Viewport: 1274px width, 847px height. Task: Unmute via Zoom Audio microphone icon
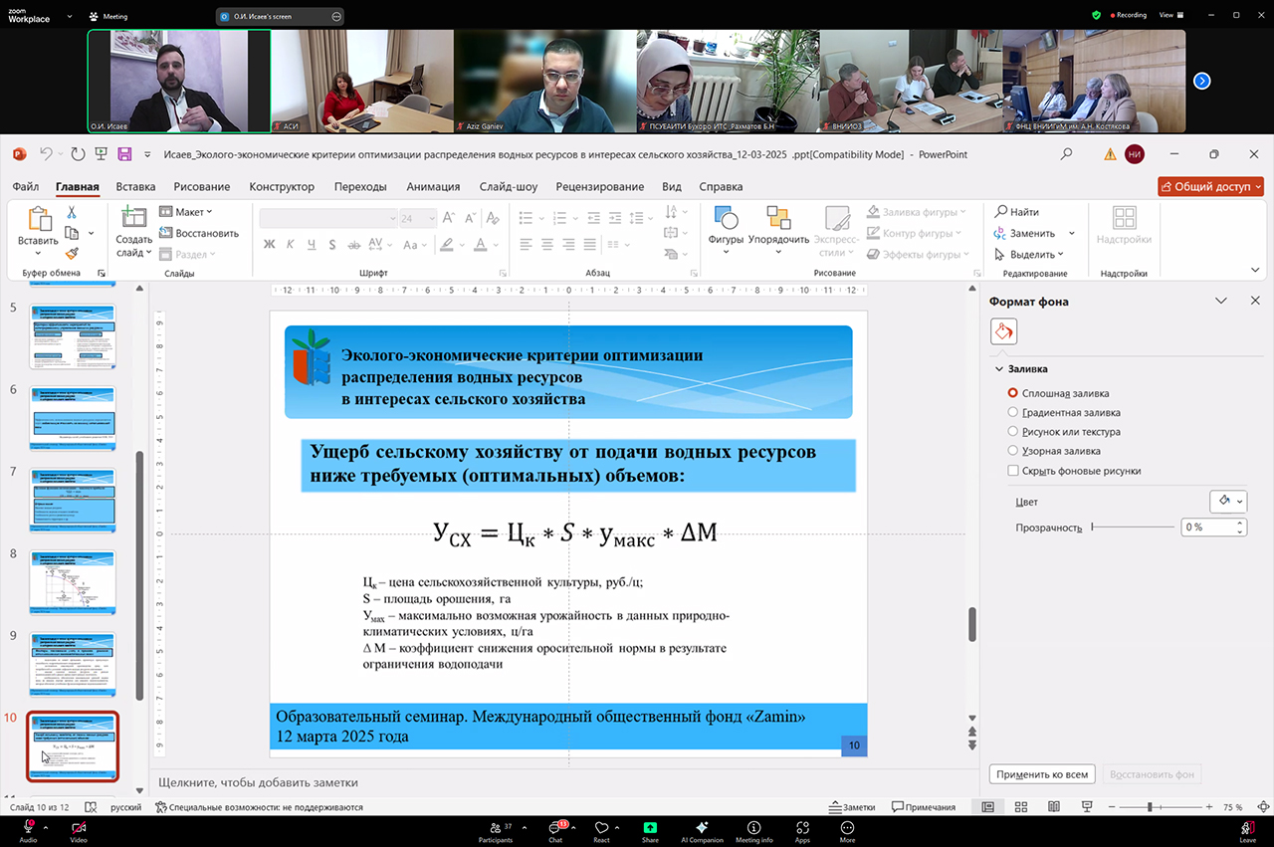coord(28,830)
